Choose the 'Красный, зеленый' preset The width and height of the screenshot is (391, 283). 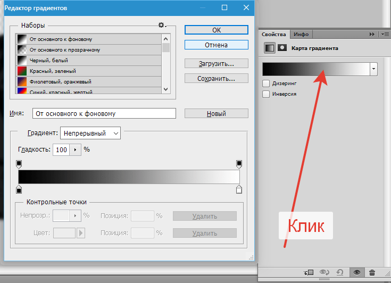click(x=89, y=71)
